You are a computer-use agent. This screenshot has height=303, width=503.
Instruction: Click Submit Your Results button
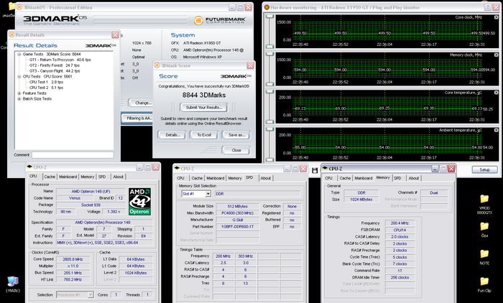coord(203,108)
